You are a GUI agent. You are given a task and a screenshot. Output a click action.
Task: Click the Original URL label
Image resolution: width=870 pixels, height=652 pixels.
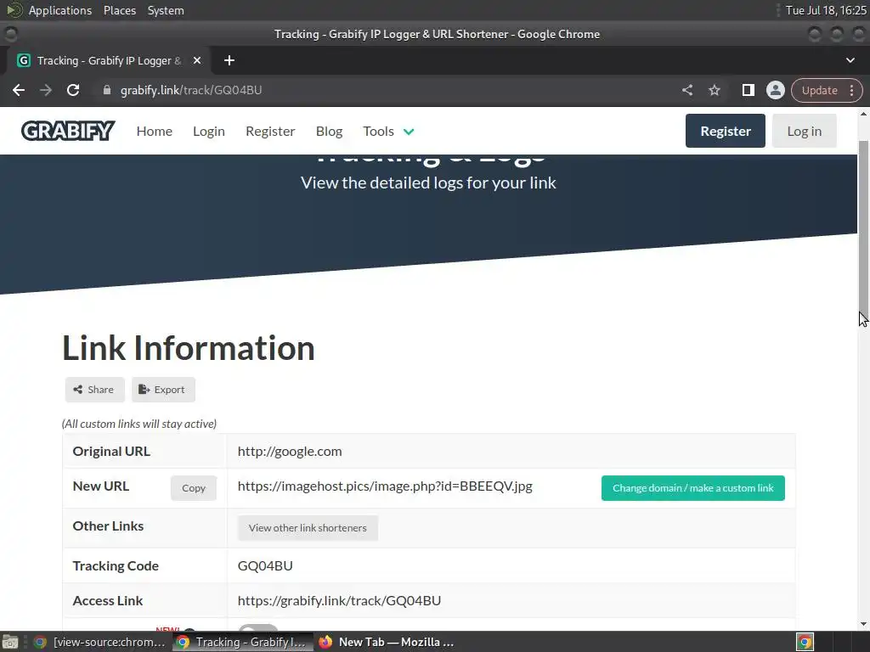pos(111,452)
